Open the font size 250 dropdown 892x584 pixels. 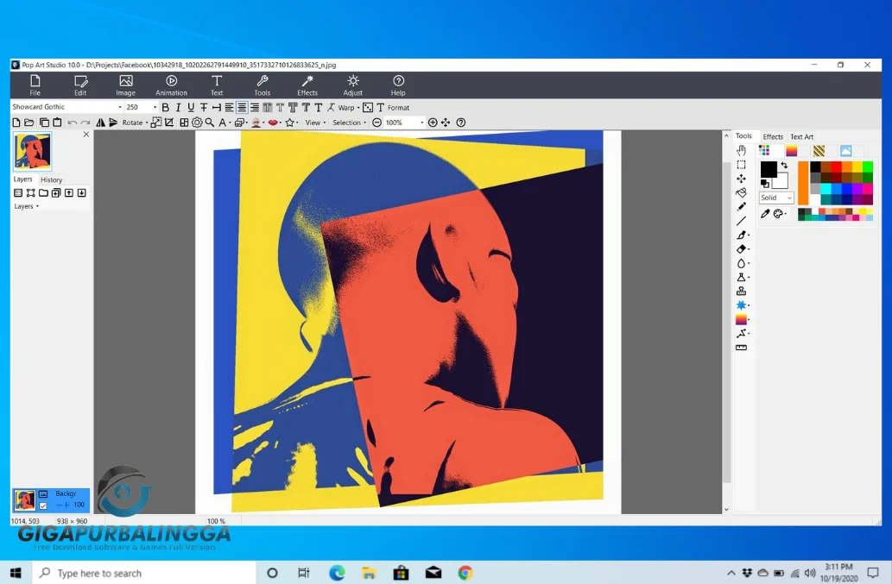click(x=155, y=107)
